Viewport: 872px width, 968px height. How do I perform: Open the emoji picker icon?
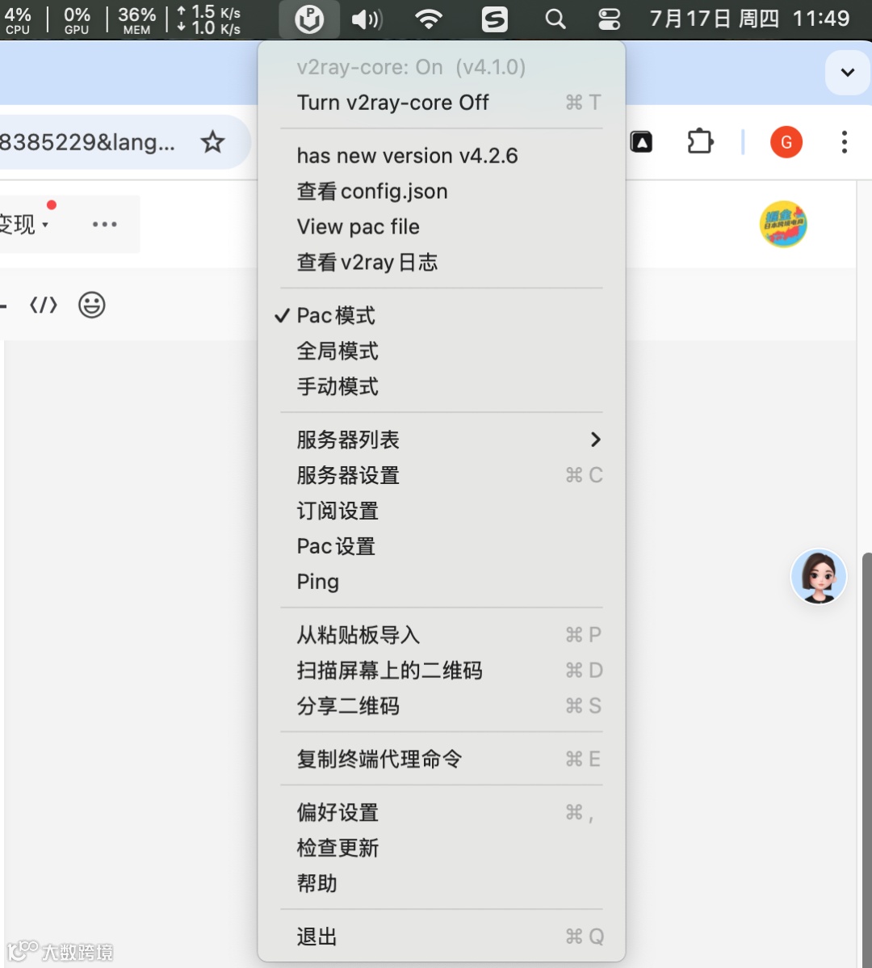(x=91, y=305)
